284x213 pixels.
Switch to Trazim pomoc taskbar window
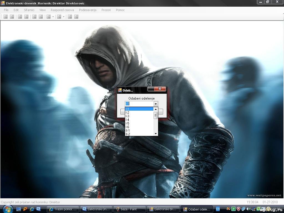(x=63, y=209)
